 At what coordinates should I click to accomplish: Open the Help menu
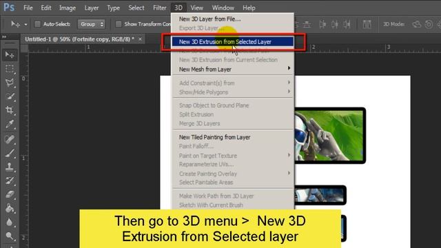(x=249, y=8)
